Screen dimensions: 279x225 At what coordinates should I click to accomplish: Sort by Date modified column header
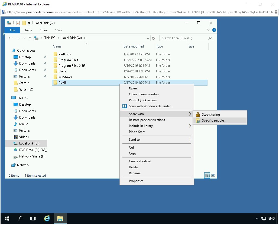(134, 46)
